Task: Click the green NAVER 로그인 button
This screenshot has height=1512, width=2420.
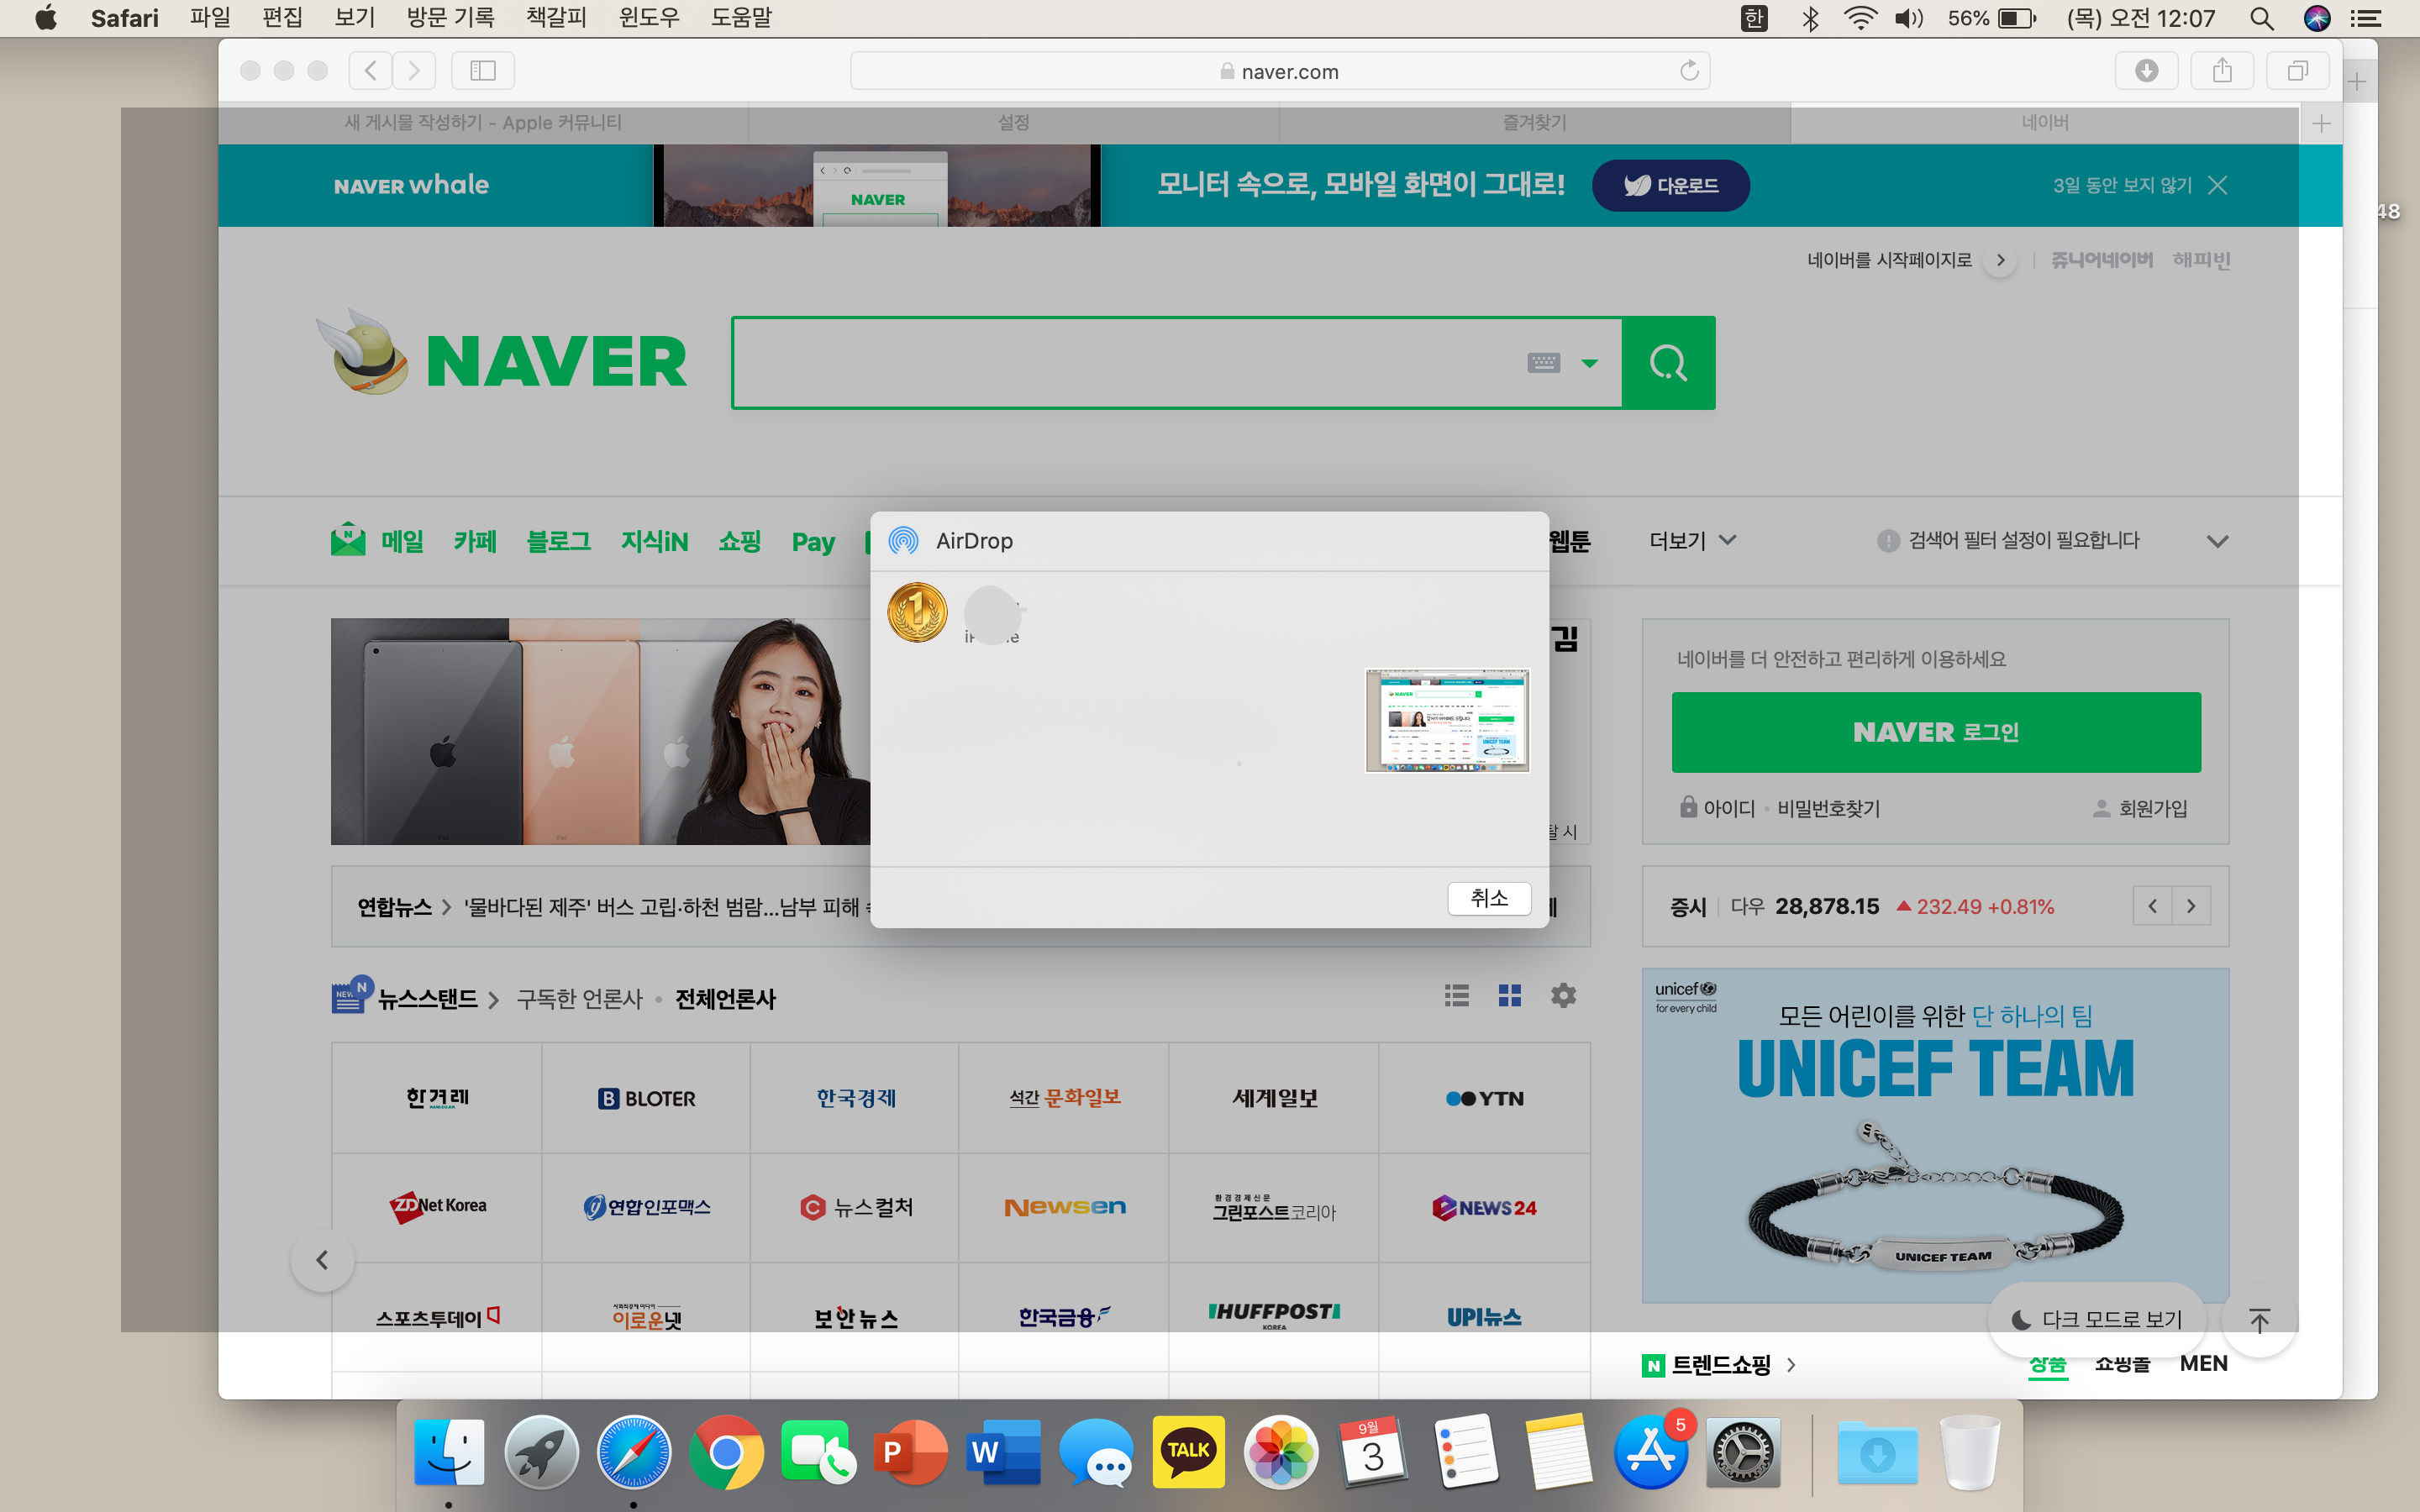Action: [x=1935, y=732]
